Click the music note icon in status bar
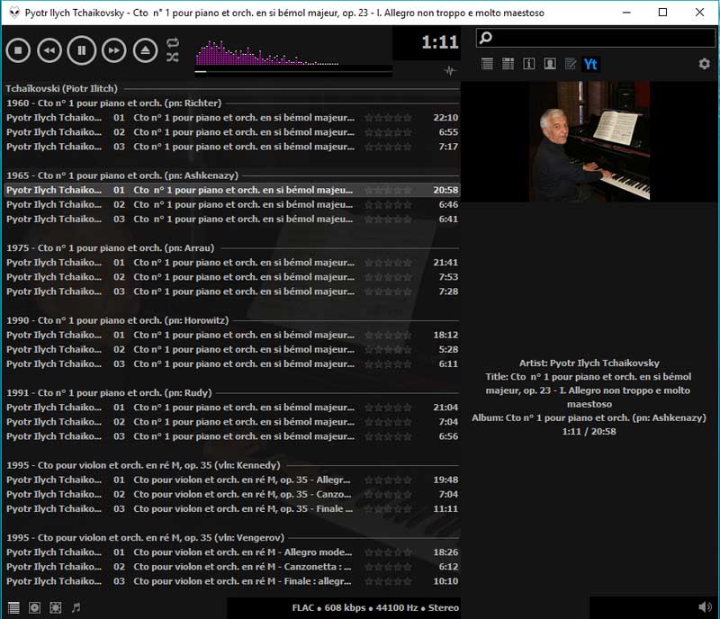The width and height of the screenshot is (720, 619). click(76, 607)
